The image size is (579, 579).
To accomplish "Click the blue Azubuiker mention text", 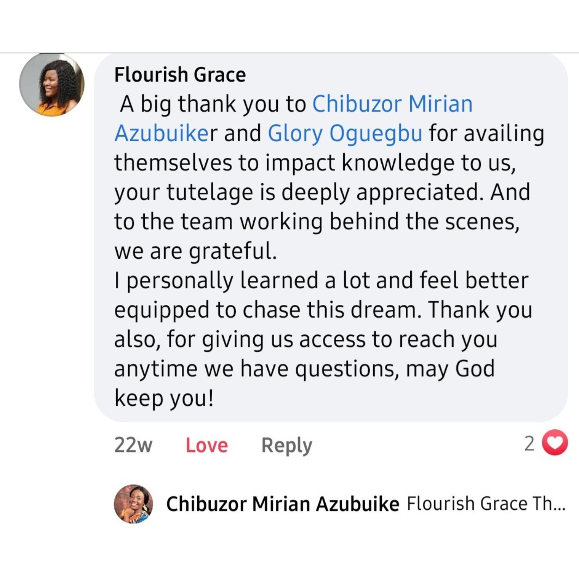I will (166, 133).
